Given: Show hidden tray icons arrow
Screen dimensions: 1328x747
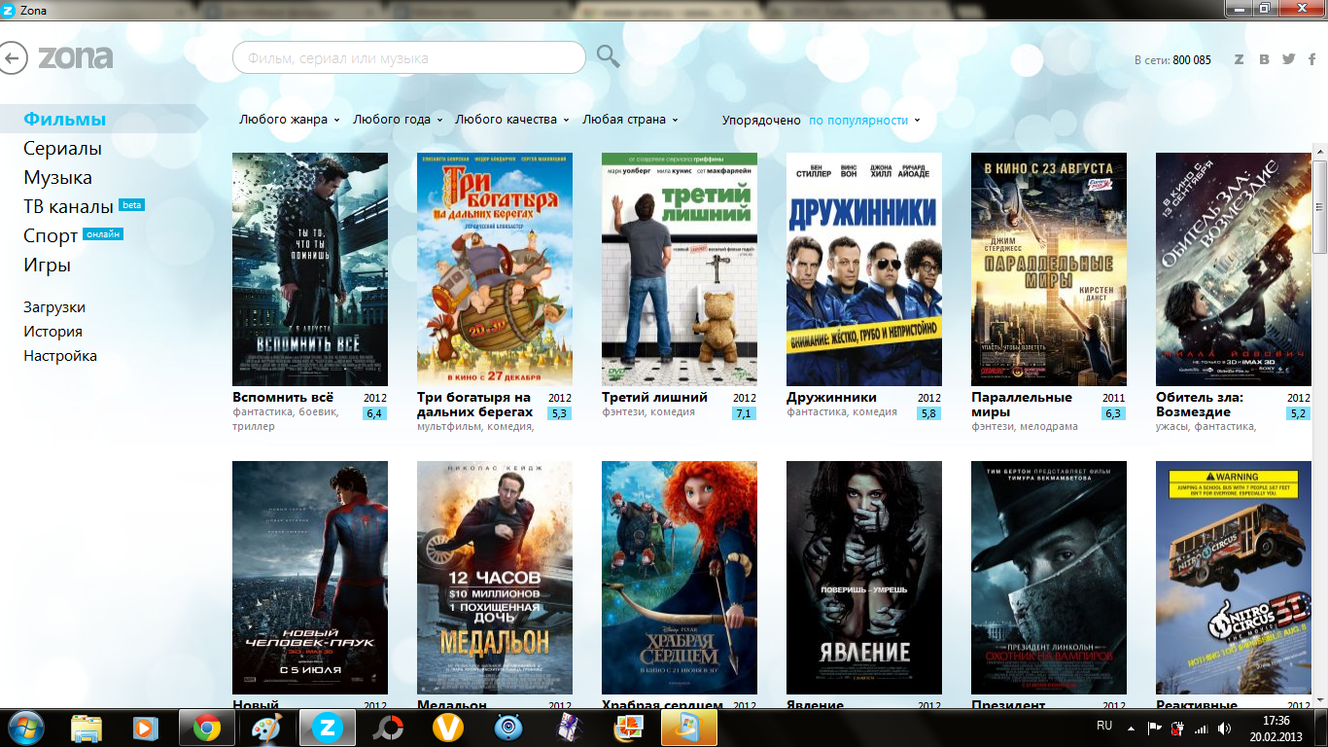Looking at the screenshot, I should click(1131, 728).
